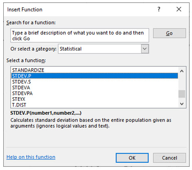Click the function list scrollbar thumb
The width and height of the screenshot is (192, 170).
[x=182, y=94]
